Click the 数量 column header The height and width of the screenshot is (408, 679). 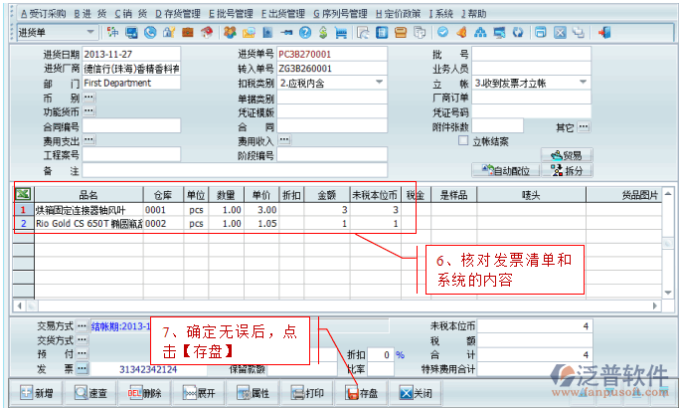[x=226, y=195]
